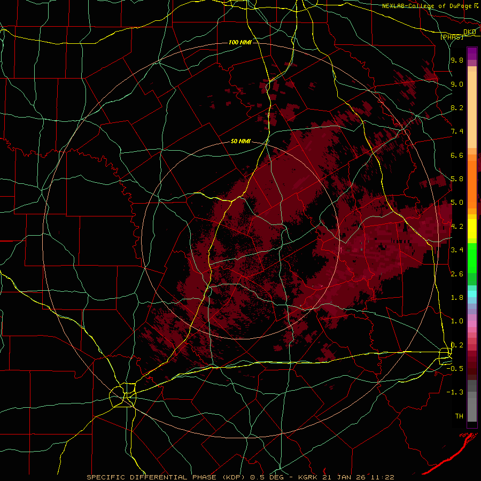This screenshot has width=481, height=481.
Task: Click the 0.2 value on the color scale
Action: [457, 345]
